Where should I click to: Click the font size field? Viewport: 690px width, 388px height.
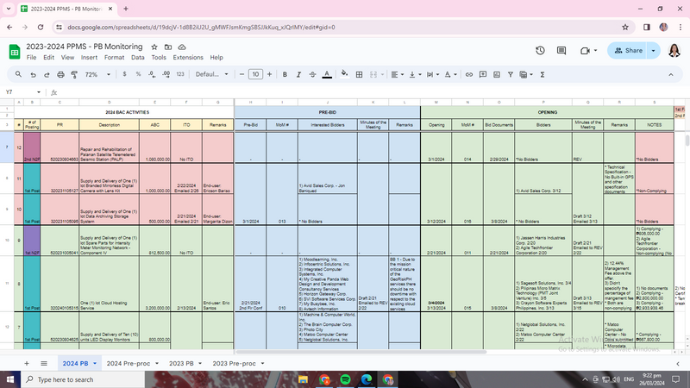[x=255, y=75]
